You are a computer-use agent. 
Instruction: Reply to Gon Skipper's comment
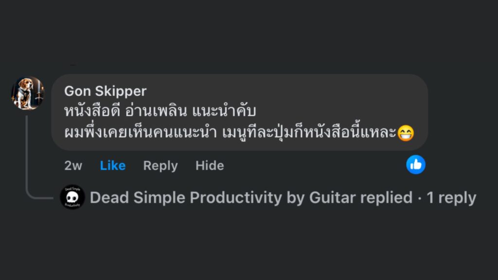coord(160,166)
